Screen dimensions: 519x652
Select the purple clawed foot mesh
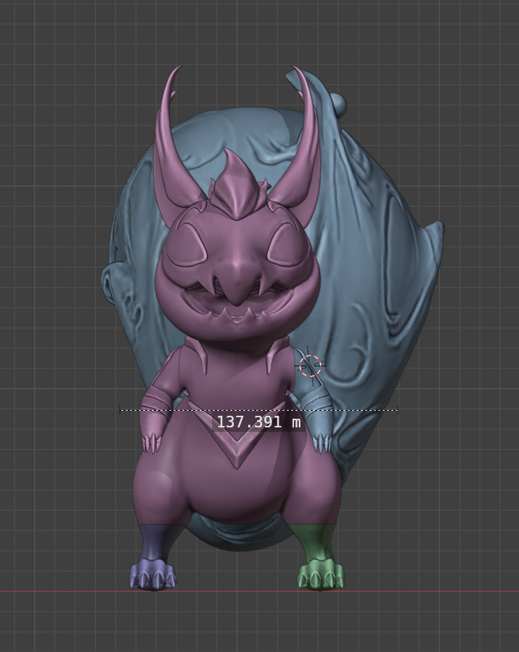152,558
